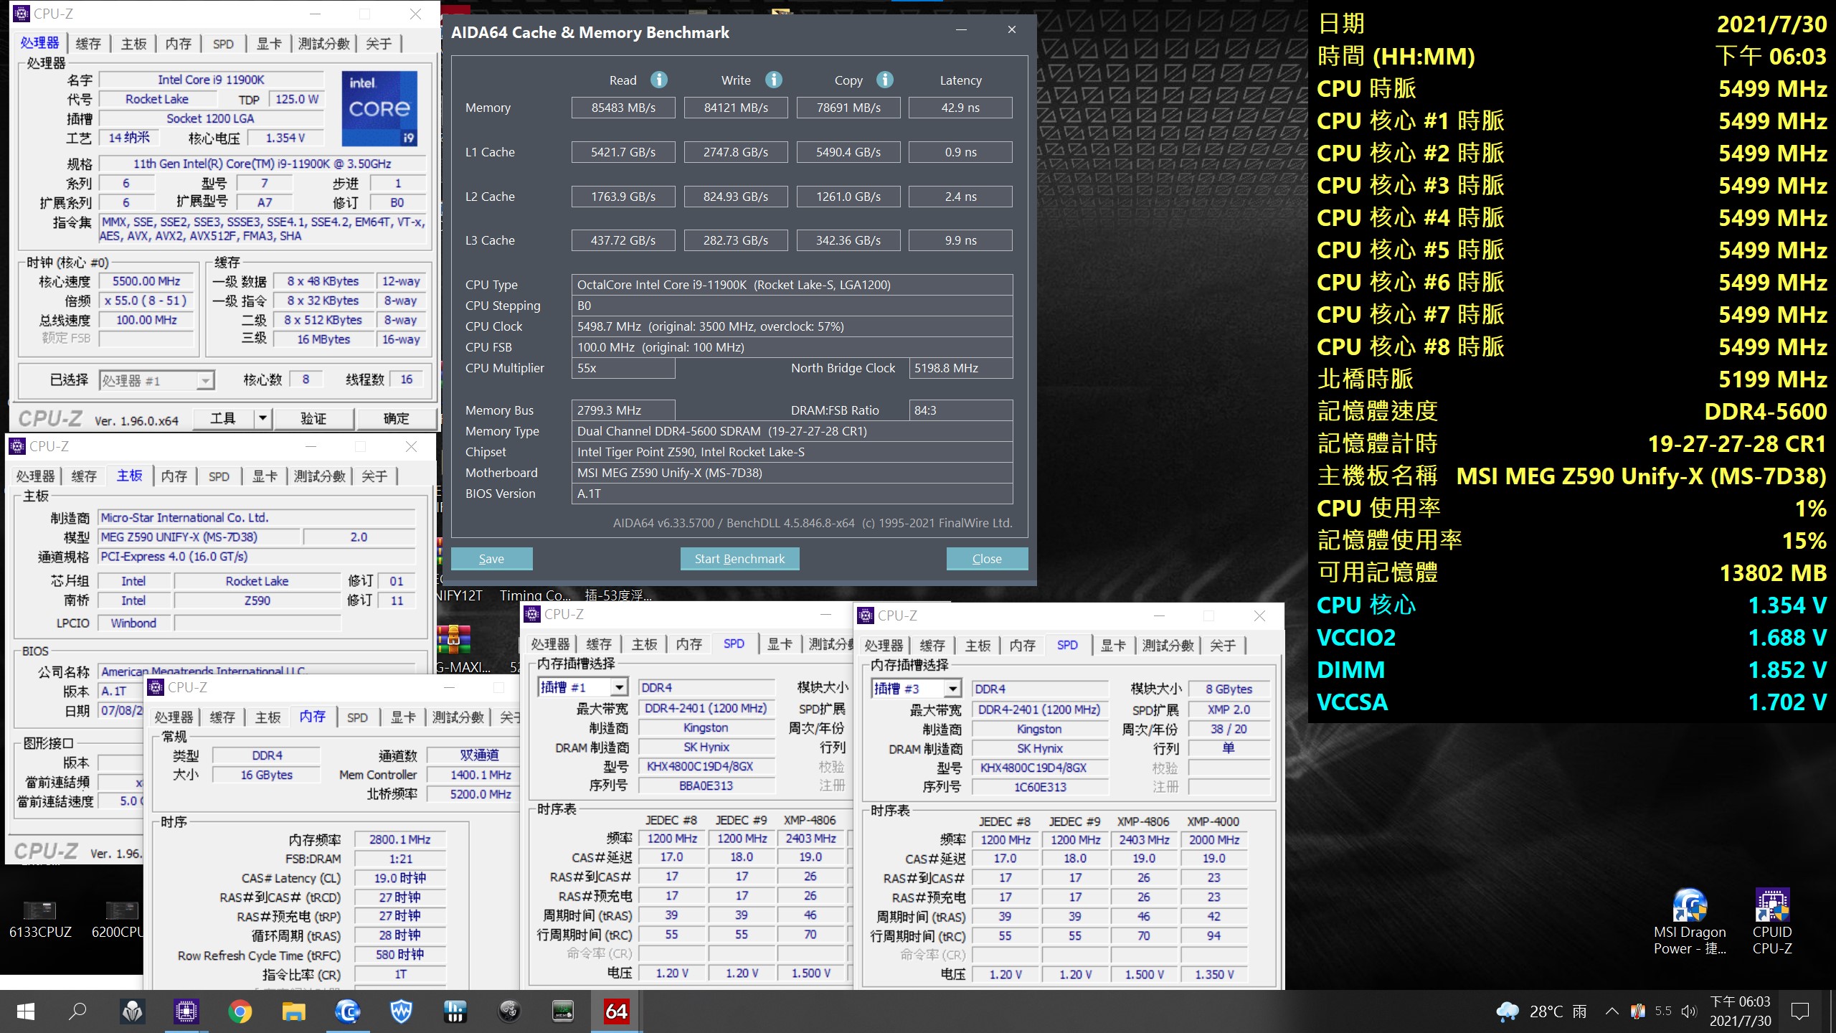Click DRAM:FSB Ratio value 84:3
This screenshot has height=1033, width=1836.
tap(960, 410)
